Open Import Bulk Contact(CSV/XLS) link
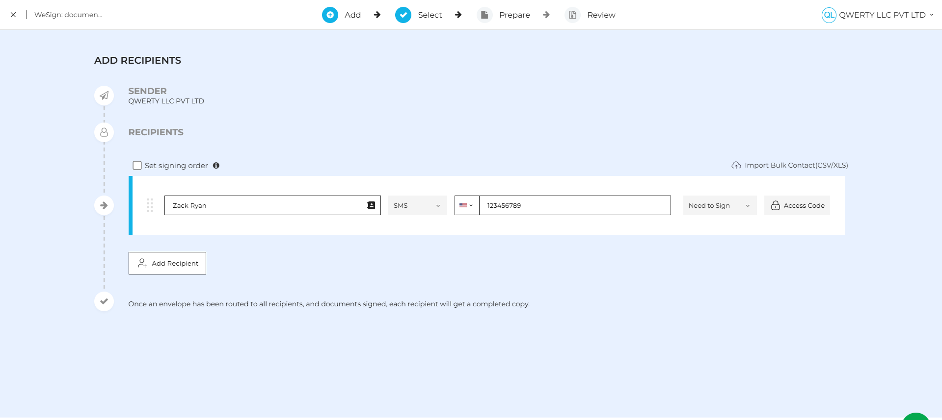The image size is (942, 420). [x=796, y=166]
